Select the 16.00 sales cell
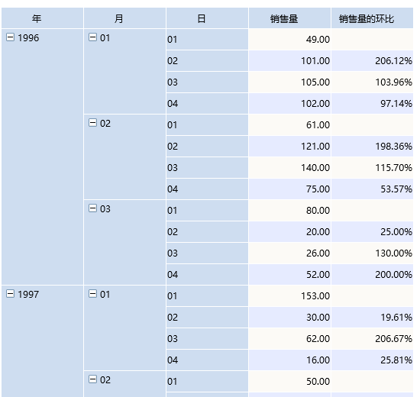The width and height of the screenshot is (420, 397). click(x=290, y=360)
